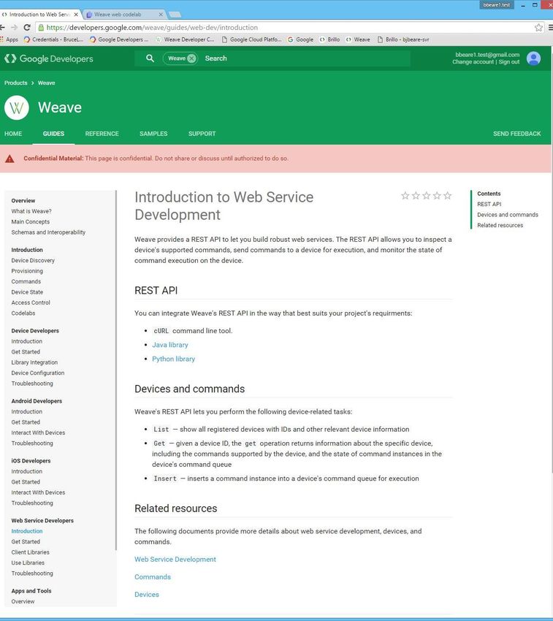Open Web Service Development link
Image resolution: width=553 pixels, height=621 pixels.
pos(175,559)
